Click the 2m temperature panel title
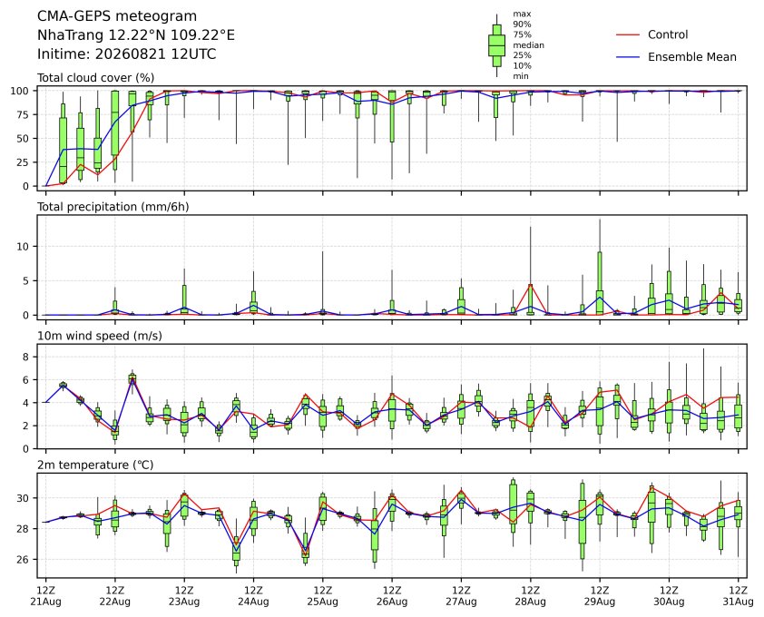This screenshot has width=764, height=617. click(x=95, y=465)
